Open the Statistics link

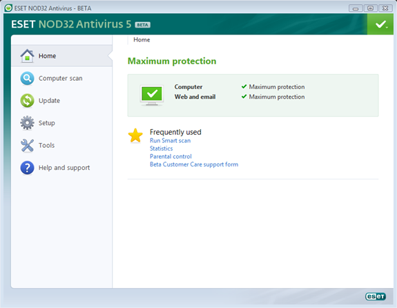tap(161, 148)
